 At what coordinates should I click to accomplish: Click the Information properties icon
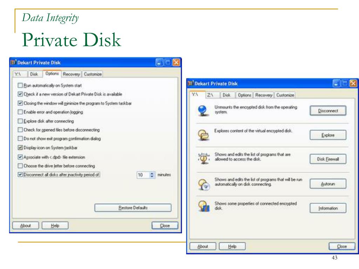204,206
